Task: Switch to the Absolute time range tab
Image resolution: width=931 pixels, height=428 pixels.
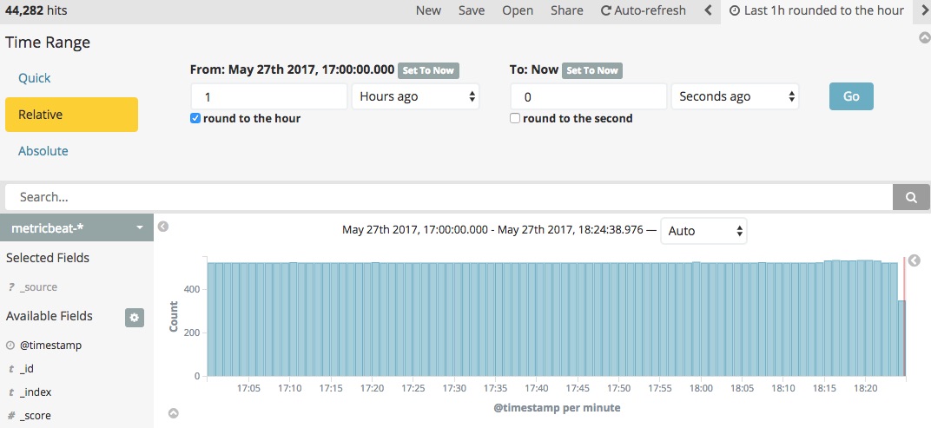Action: coord(43,151)
